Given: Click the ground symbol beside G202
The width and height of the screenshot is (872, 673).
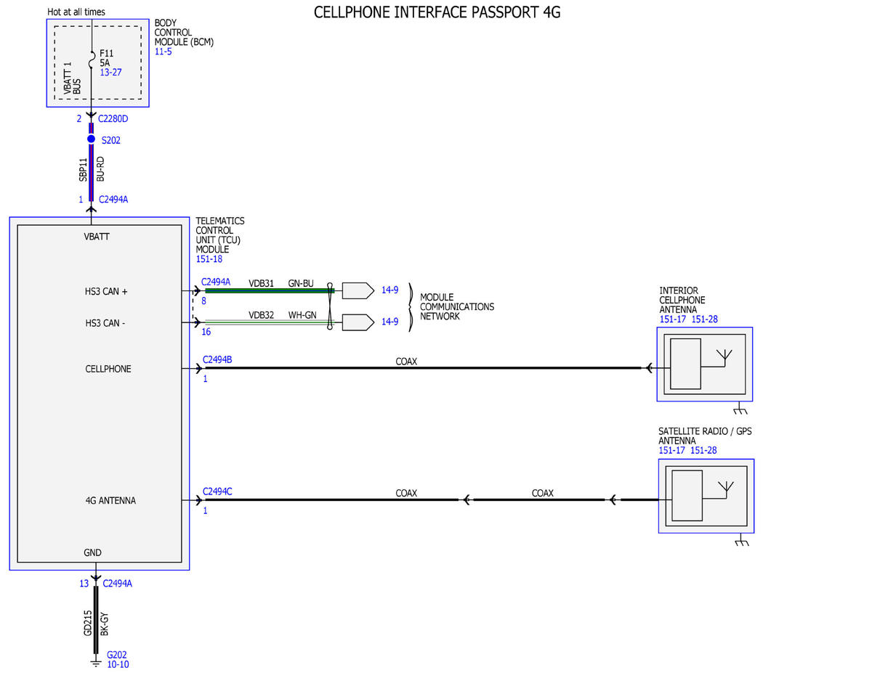Looking at the screenshot, I should [94, 661].
